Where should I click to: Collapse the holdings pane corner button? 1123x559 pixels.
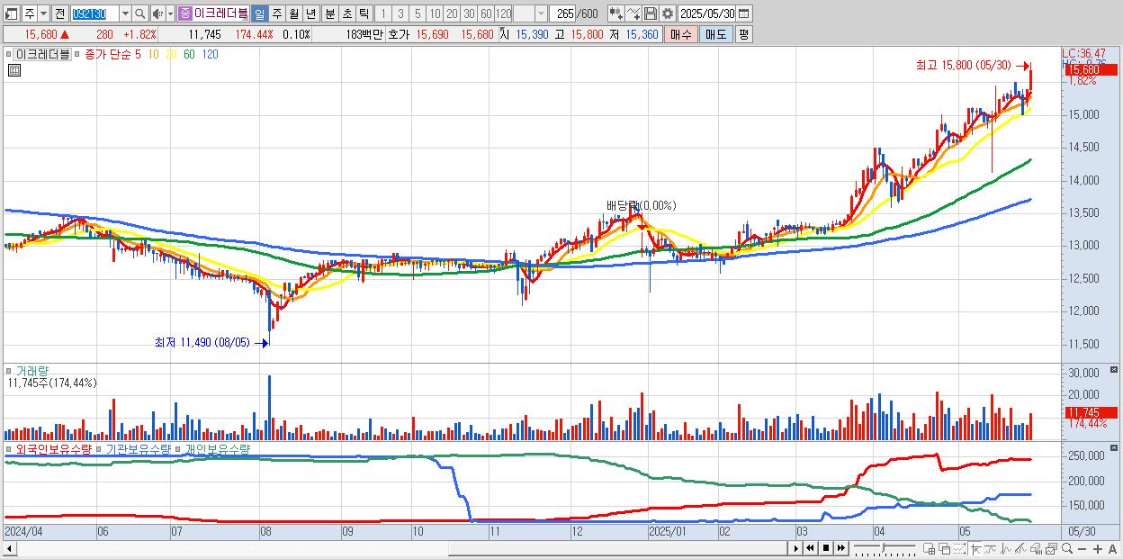[x=1116, y=446]
